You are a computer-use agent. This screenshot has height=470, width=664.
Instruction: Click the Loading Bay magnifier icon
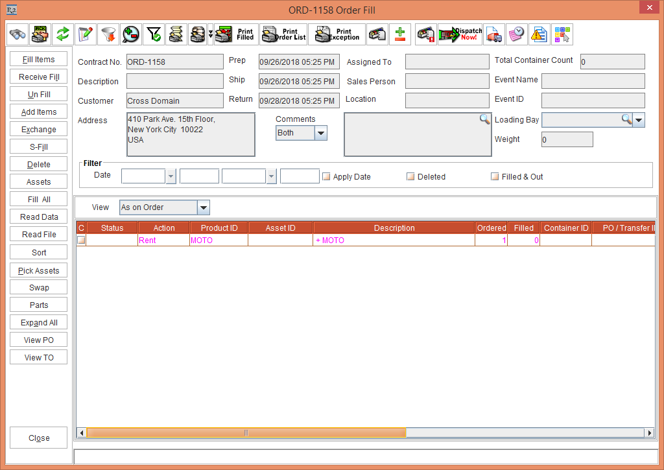(627, 119)
